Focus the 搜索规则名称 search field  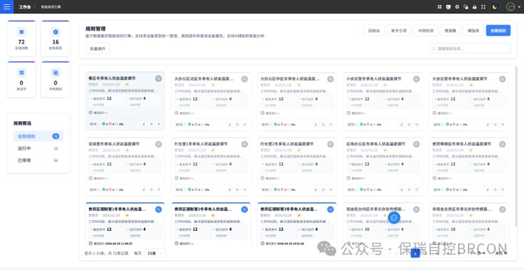(x=469, y=48)
